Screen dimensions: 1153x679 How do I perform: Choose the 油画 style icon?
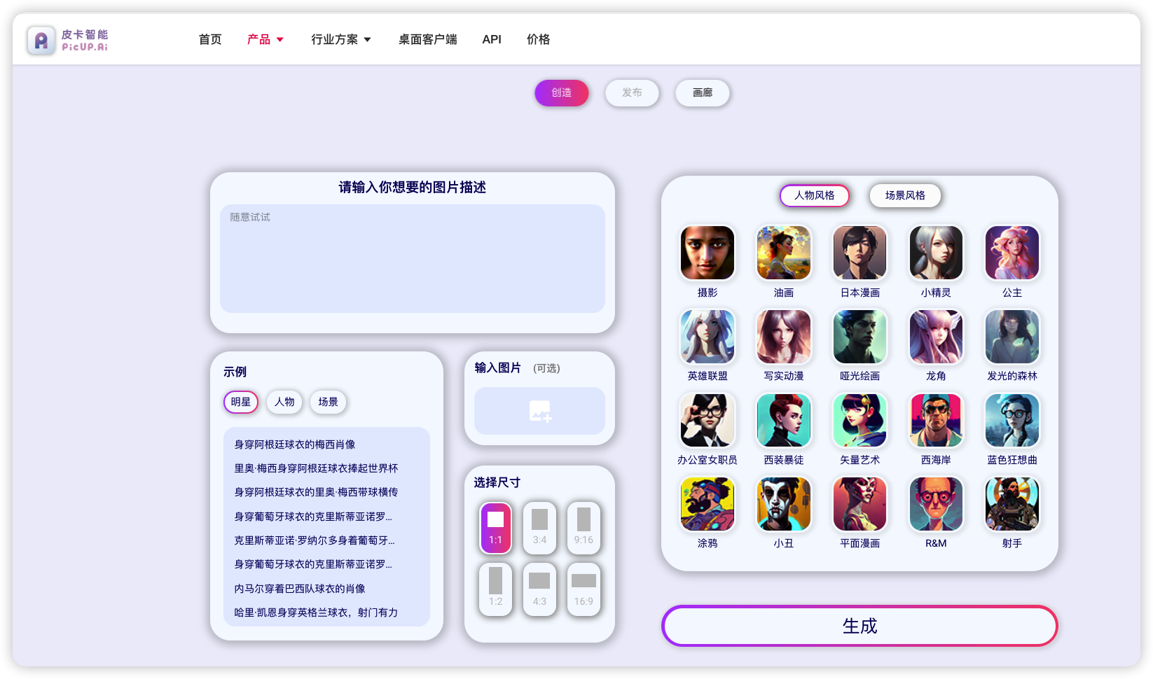pos(783,253)
